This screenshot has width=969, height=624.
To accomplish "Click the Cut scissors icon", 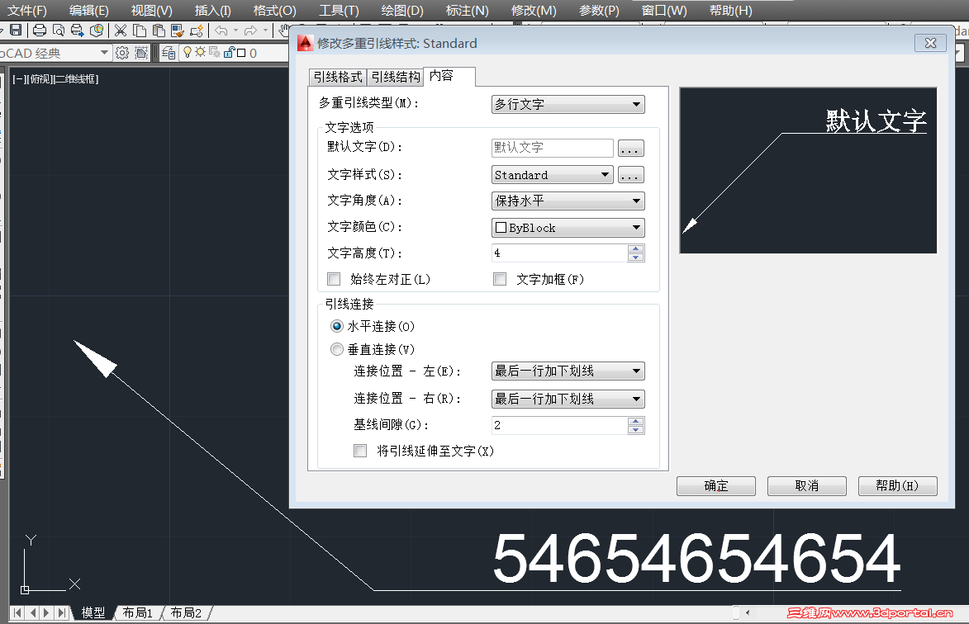I will point(121,31).
